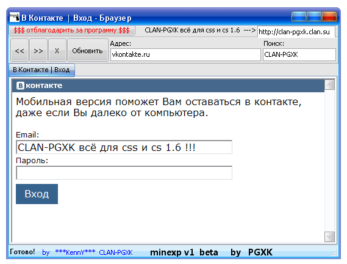This screenshot has height=264, width=347.
Task: Click the ВКонтакте logo in page header
Action: coord(40,86)
